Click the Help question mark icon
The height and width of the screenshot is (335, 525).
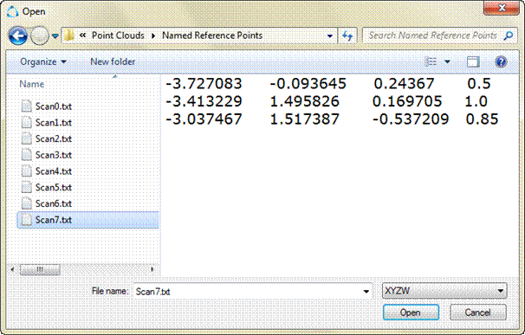501,61
